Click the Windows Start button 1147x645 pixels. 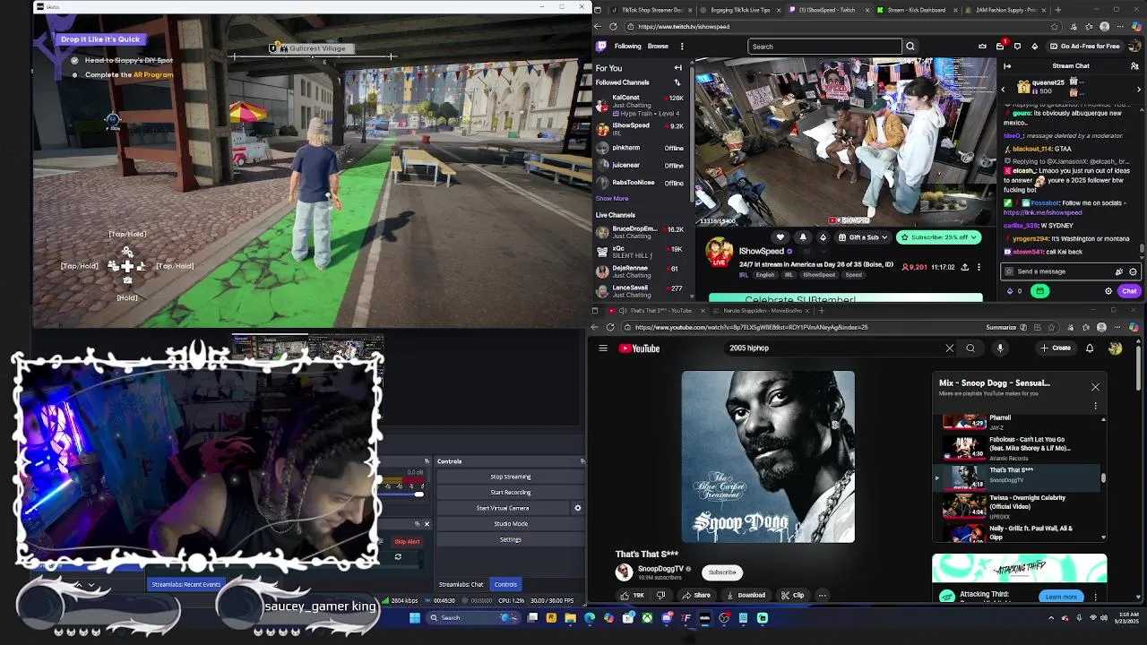415,617
